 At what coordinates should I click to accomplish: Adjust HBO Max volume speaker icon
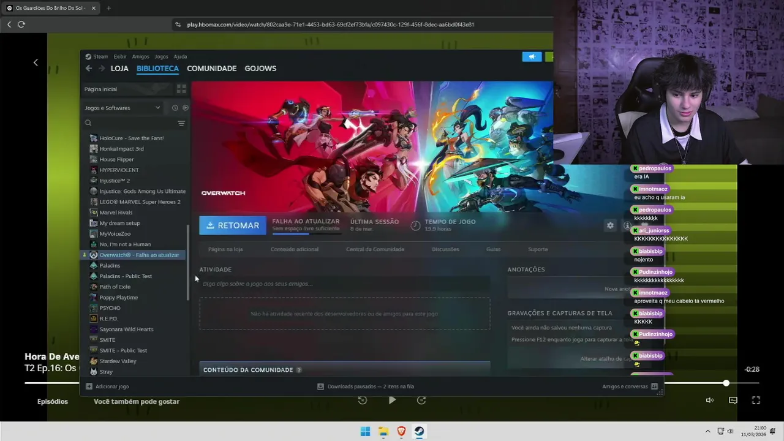[709, 401]
